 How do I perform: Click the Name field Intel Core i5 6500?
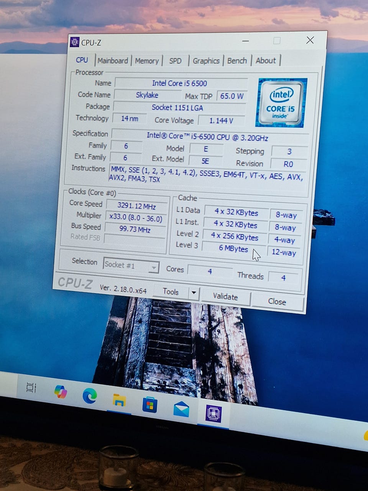point(181,83)
